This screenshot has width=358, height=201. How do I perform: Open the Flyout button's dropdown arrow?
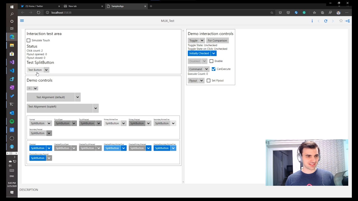201,81
